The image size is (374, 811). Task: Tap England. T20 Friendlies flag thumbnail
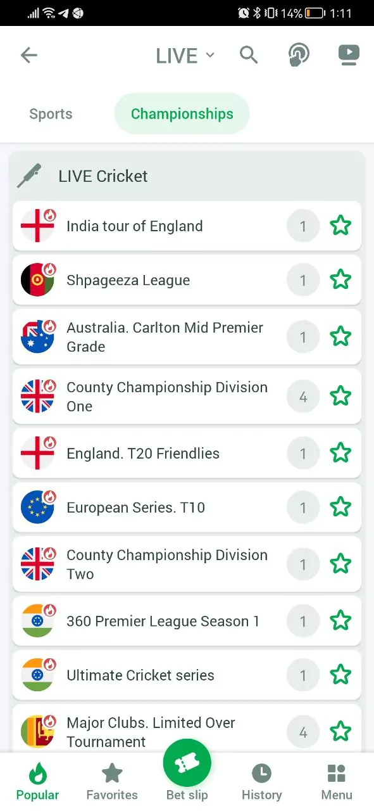coord(38,454)
